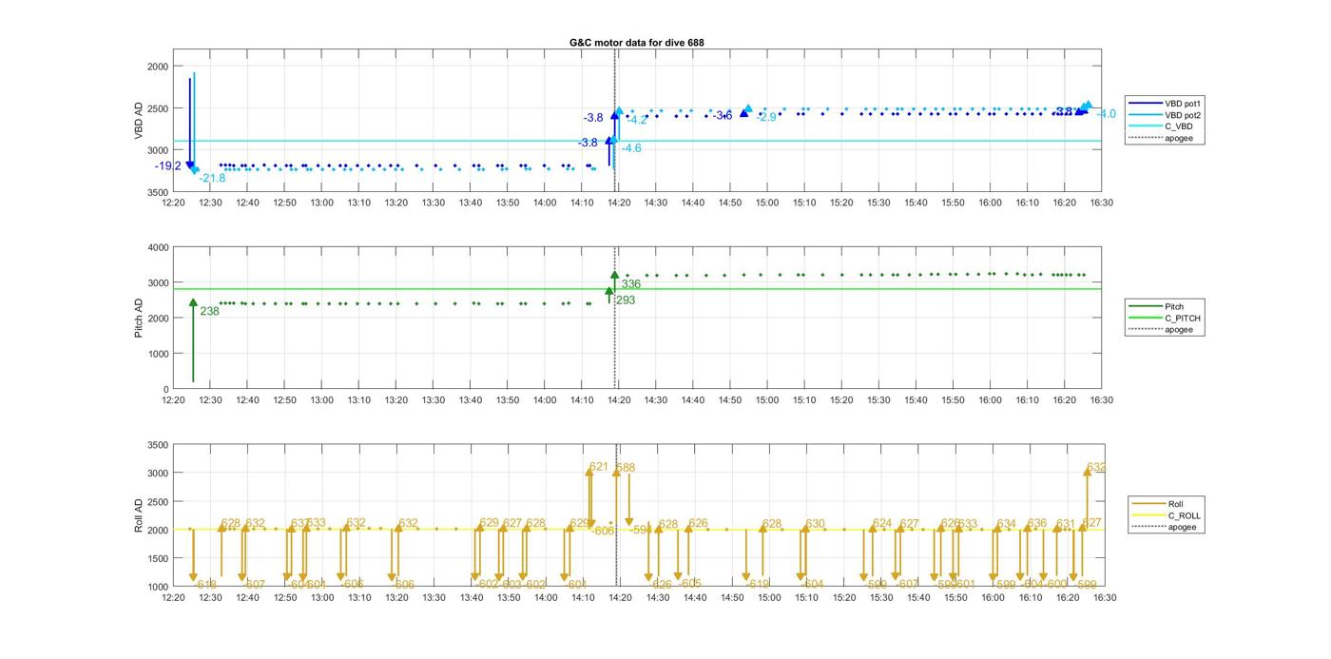Click the "636" annotation in Roll plot
Viewport: 1331px width, 659px height.
[1037, 524]
